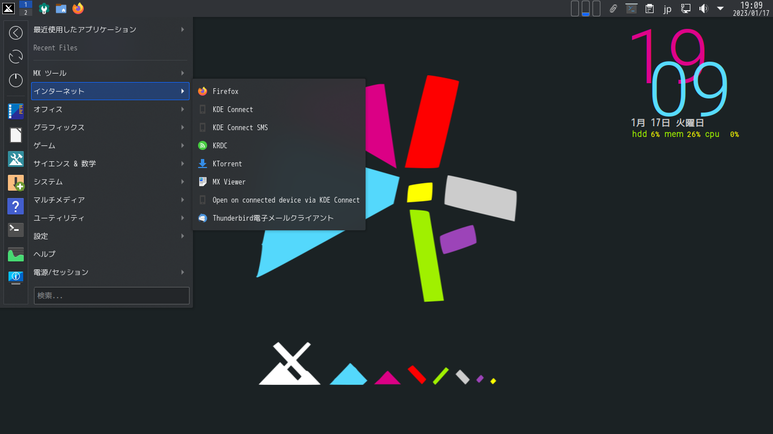
Task: Open the グラフィックス category
Action: 110,127
